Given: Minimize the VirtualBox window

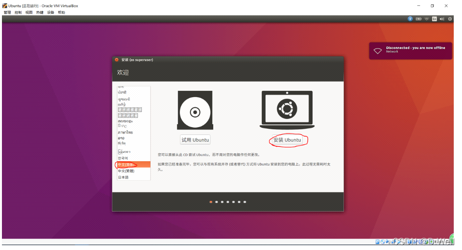Looking at the screenshot, I should [x=418, y=6].
